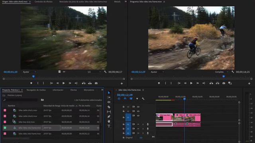Add marker in timeline header
Viewport: 255px width, 143px height.
point(137,99)
